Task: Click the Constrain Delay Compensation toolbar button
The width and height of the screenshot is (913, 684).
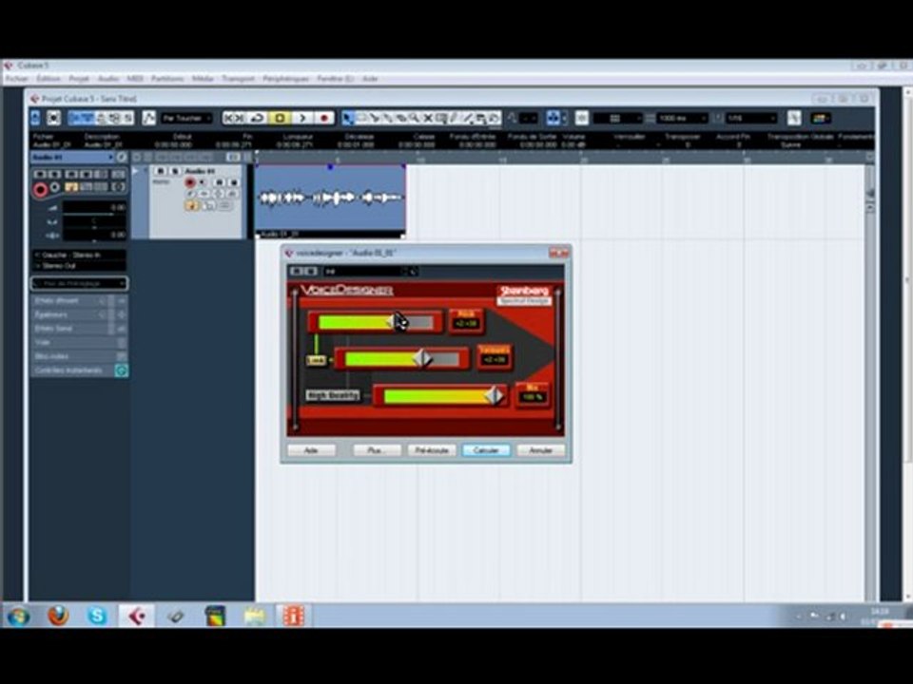Action: (53, 118)
